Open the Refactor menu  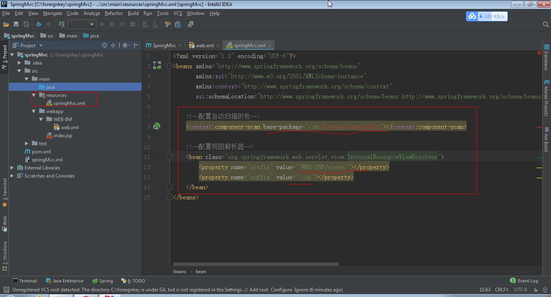(x=114, y=13)
